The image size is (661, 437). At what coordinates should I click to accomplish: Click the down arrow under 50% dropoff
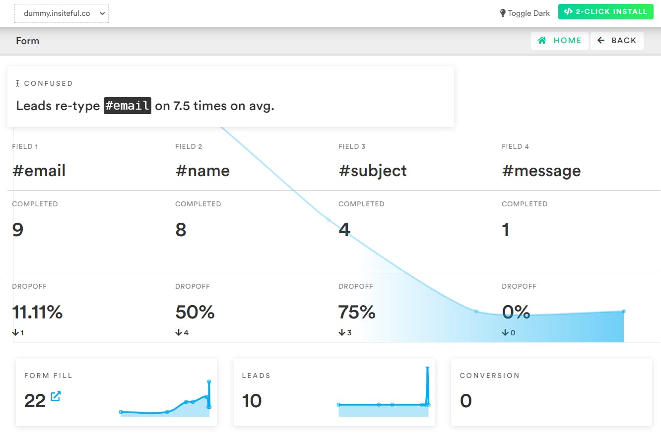click(179, 333)
